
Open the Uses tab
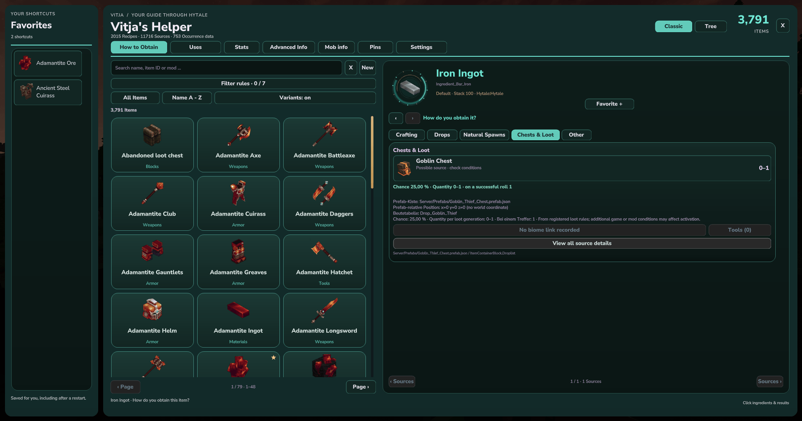[x=195, y=47]
